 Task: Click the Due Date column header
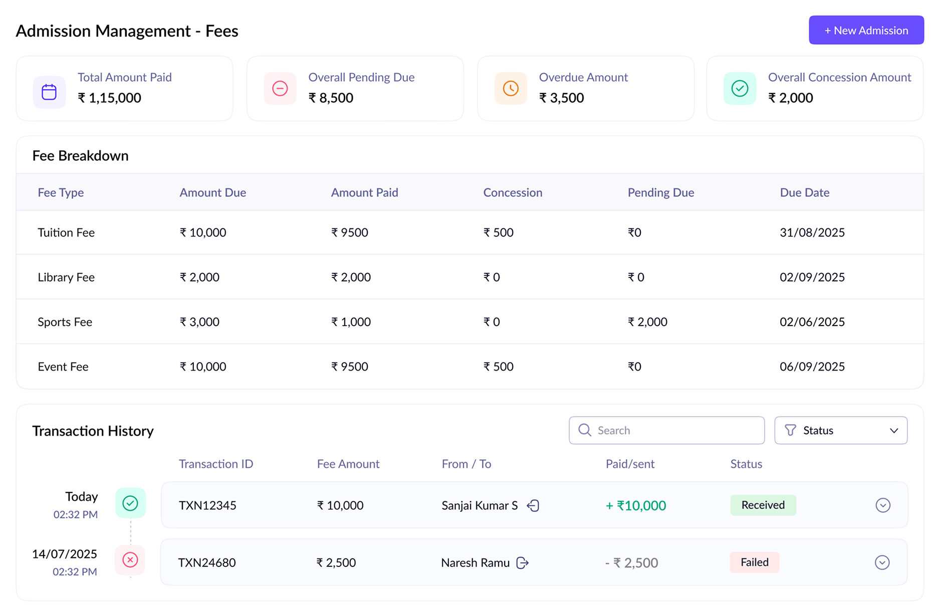(804, 193)
